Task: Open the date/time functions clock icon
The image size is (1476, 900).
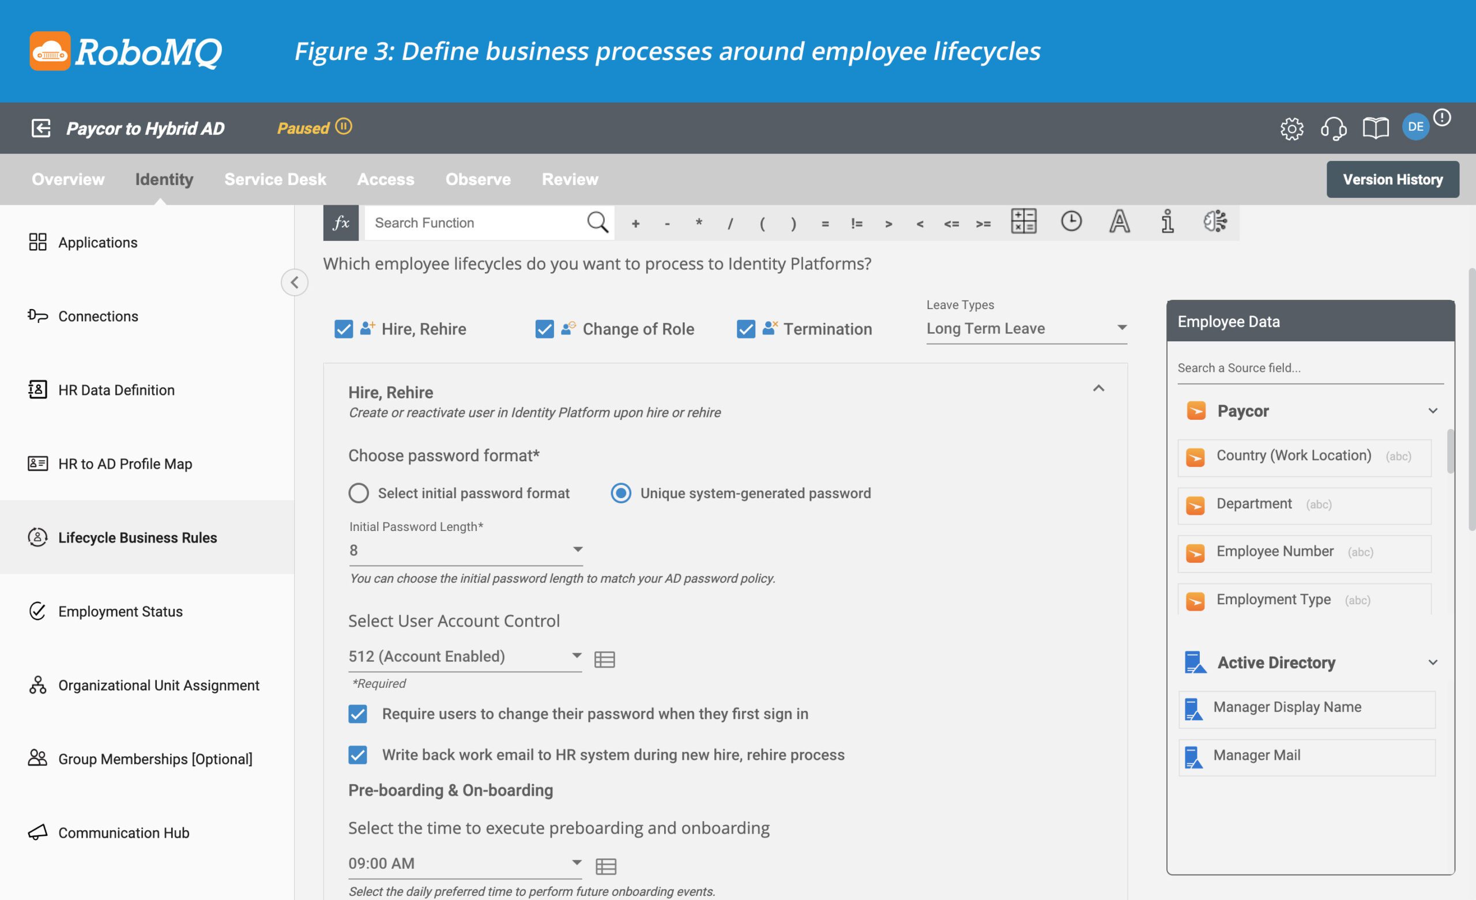Action: point(1072,223)
